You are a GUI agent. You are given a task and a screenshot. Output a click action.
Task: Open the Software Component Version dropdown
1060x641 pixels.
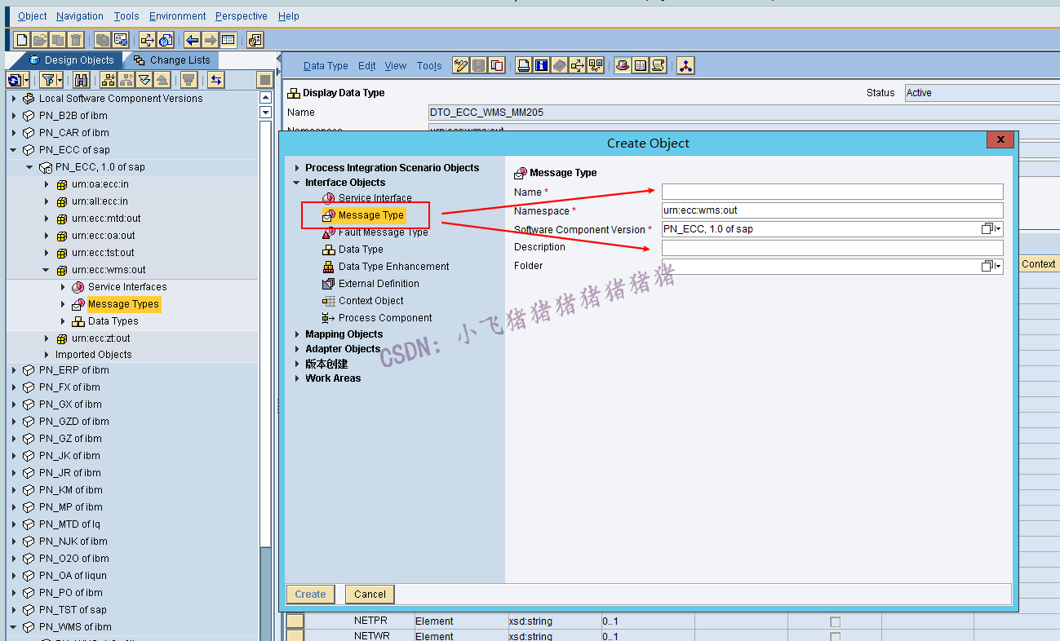pyautogui.click(x=991, y=229)
